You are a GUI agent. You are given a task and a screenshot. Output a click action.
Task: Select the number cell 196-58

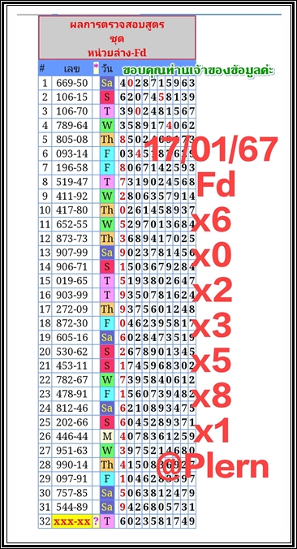[72, 168]
